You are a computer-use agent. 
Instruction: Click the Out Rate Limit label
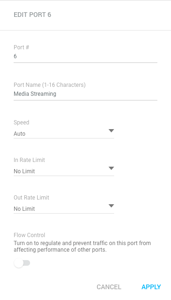click(31, 198)
